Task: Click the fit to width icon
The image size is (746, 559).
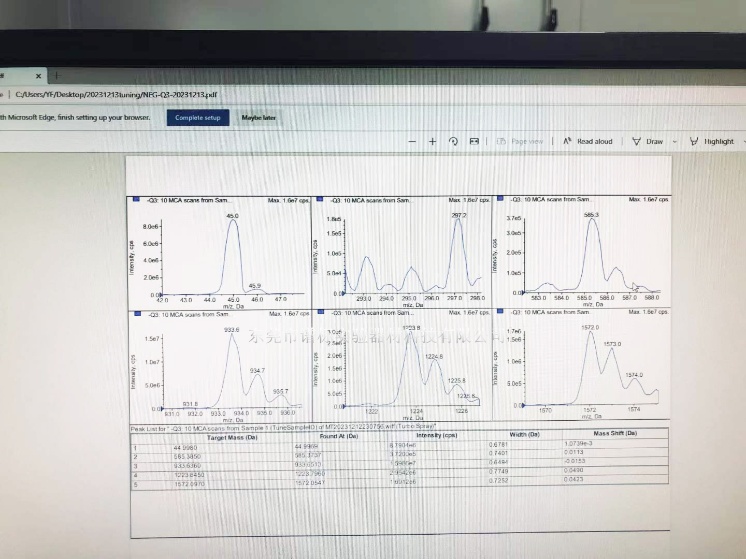Action: point(474,141)
